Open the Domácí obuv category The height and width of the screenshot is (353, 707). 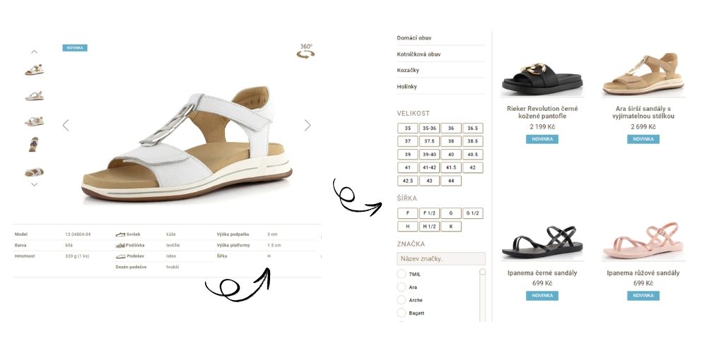[414, 38]
